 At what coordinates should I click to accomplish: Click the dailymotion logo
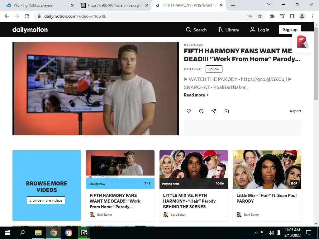30,30
